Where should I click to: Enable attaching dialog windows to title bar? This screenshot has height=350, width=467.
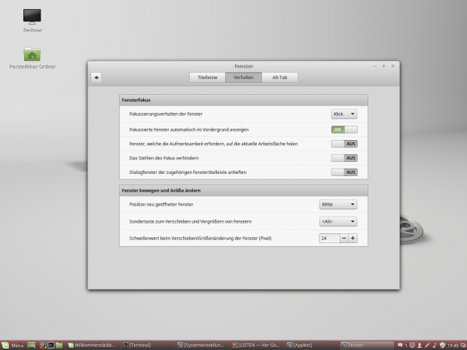click(x=344, y=172)
